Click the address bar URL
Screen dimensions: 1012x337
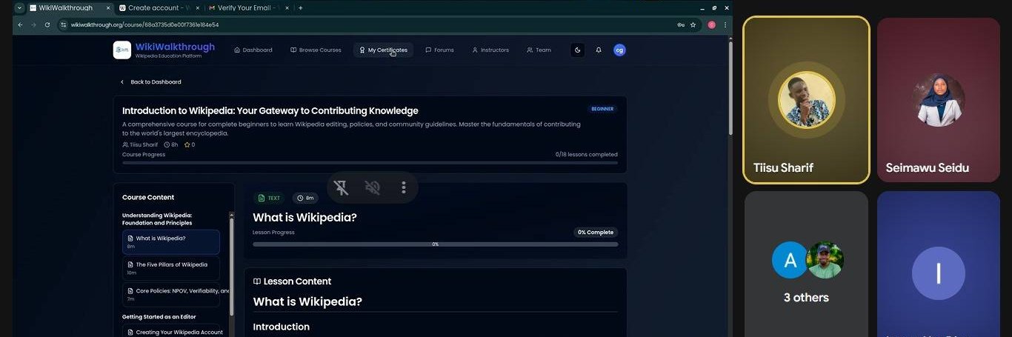pyautogui.click(x=144, y=24)
